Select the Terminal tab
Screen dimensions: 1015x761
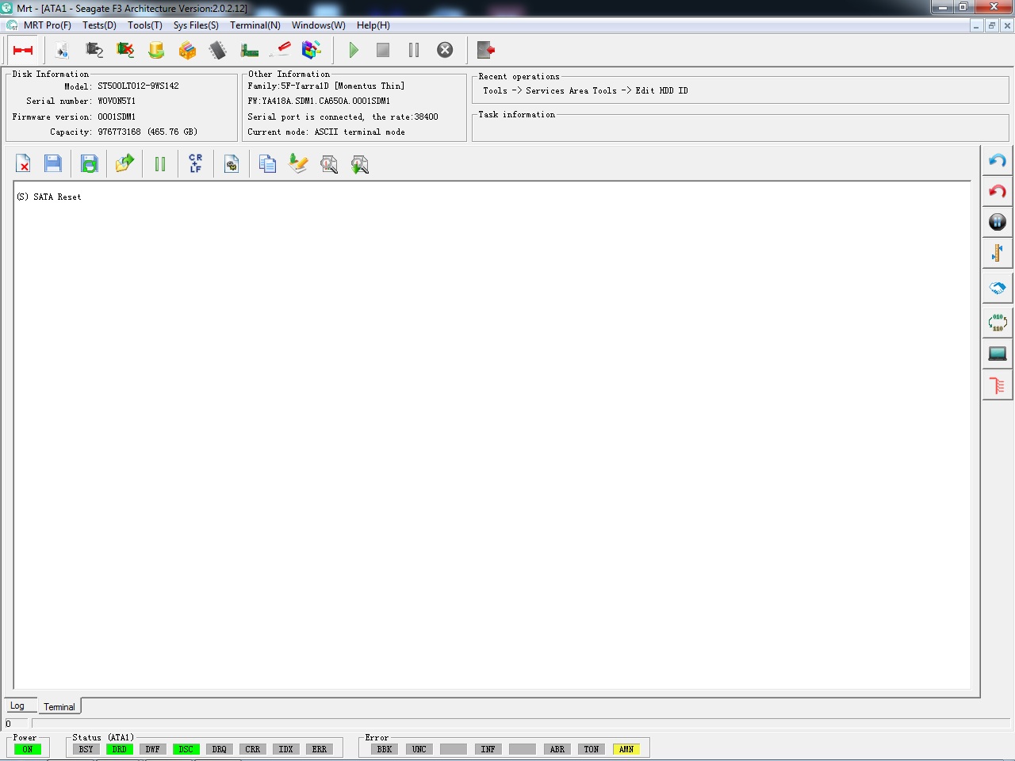click(59, 706)
